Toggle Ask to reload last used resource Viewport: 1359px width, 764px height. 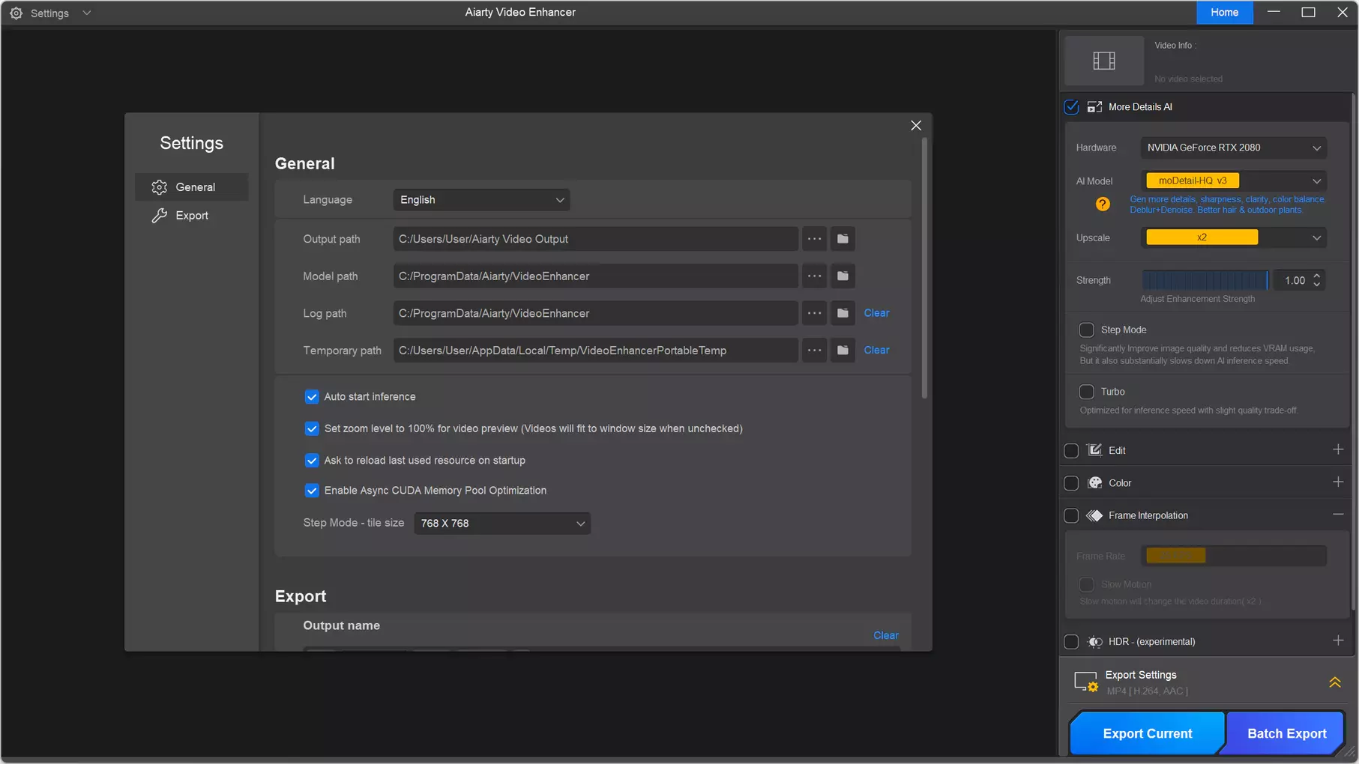pyautogui.click(x=312, y=461)
